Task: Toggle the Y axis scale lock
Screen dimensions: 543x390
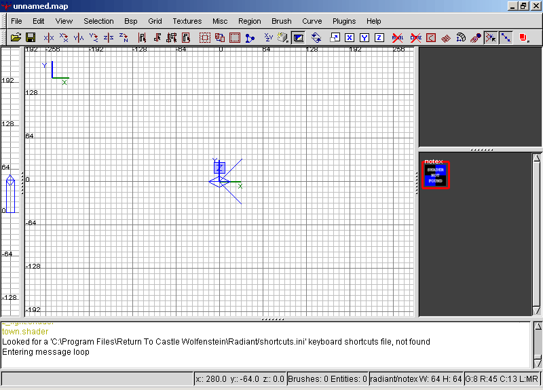Action: point(364,37)
